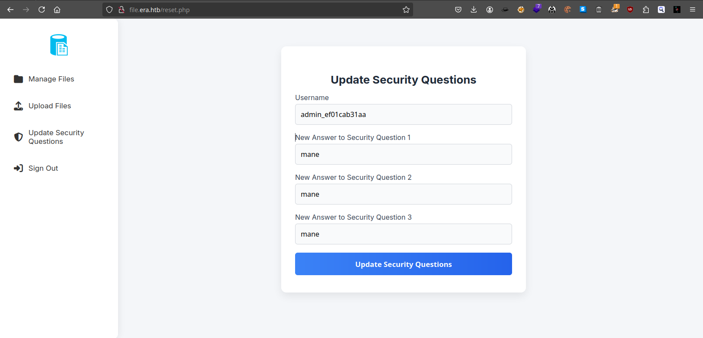Open the Firefox account menu
This screenshot has height=338, width=703.
[x=489, y=10]
